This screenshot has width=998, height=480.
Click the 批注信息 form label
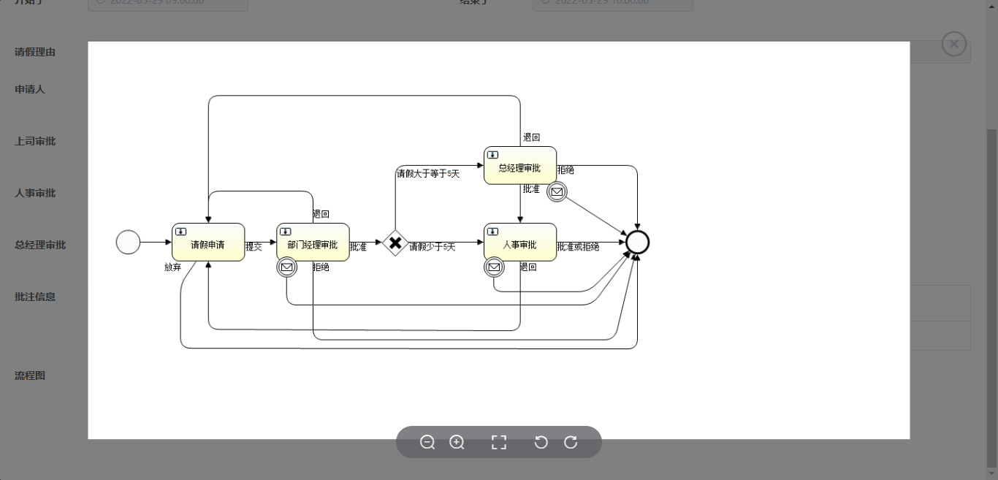35,297
